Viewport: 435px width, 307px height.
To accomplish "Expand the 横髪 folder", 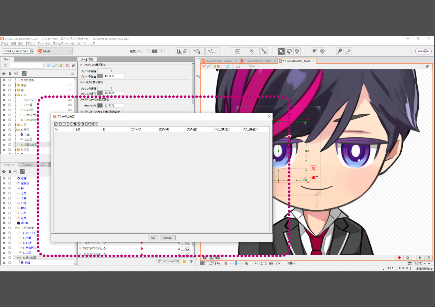I will [x=16, y=85].
